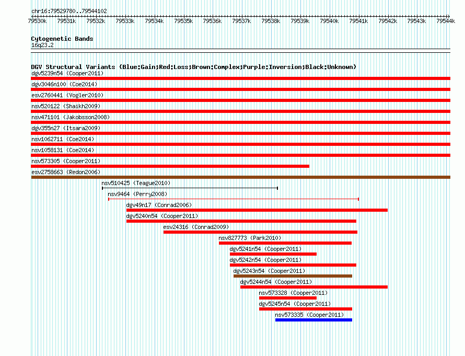
Task: Click the chr16:79529780..79544102 region label
Action: click(x=69, y=11)
